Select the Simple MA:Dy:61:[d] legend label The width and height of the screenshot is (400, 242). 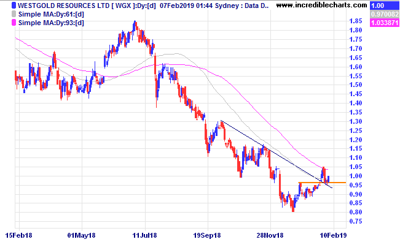pos(51,14)
